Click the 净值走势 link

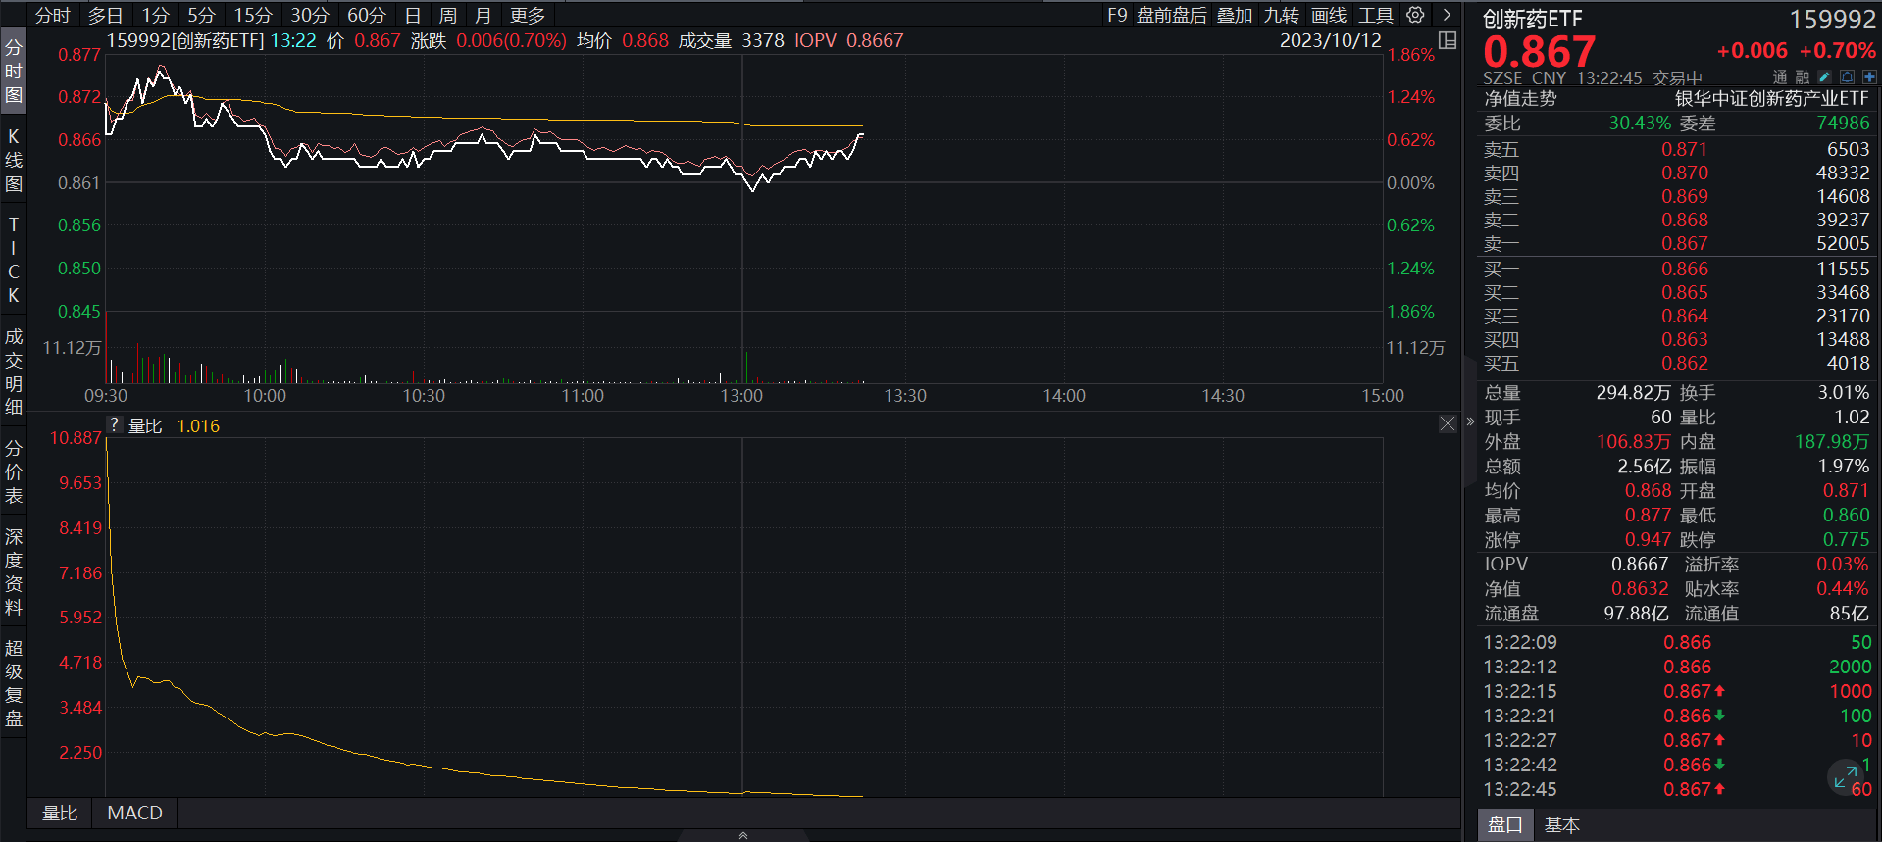1520,99
